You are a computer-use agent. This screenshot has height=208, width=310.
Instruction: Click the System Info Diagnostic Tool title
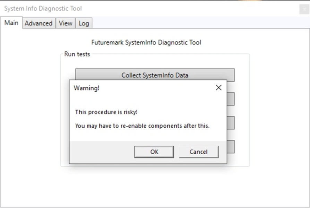[43, 9]
